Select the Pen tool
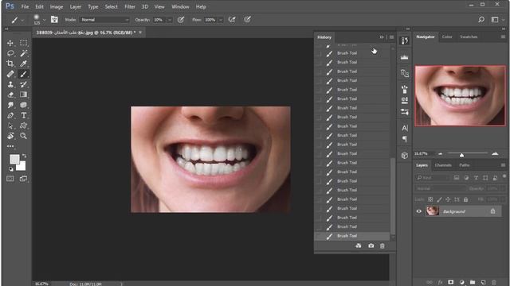The image size is (510, 286). point(10,115)
